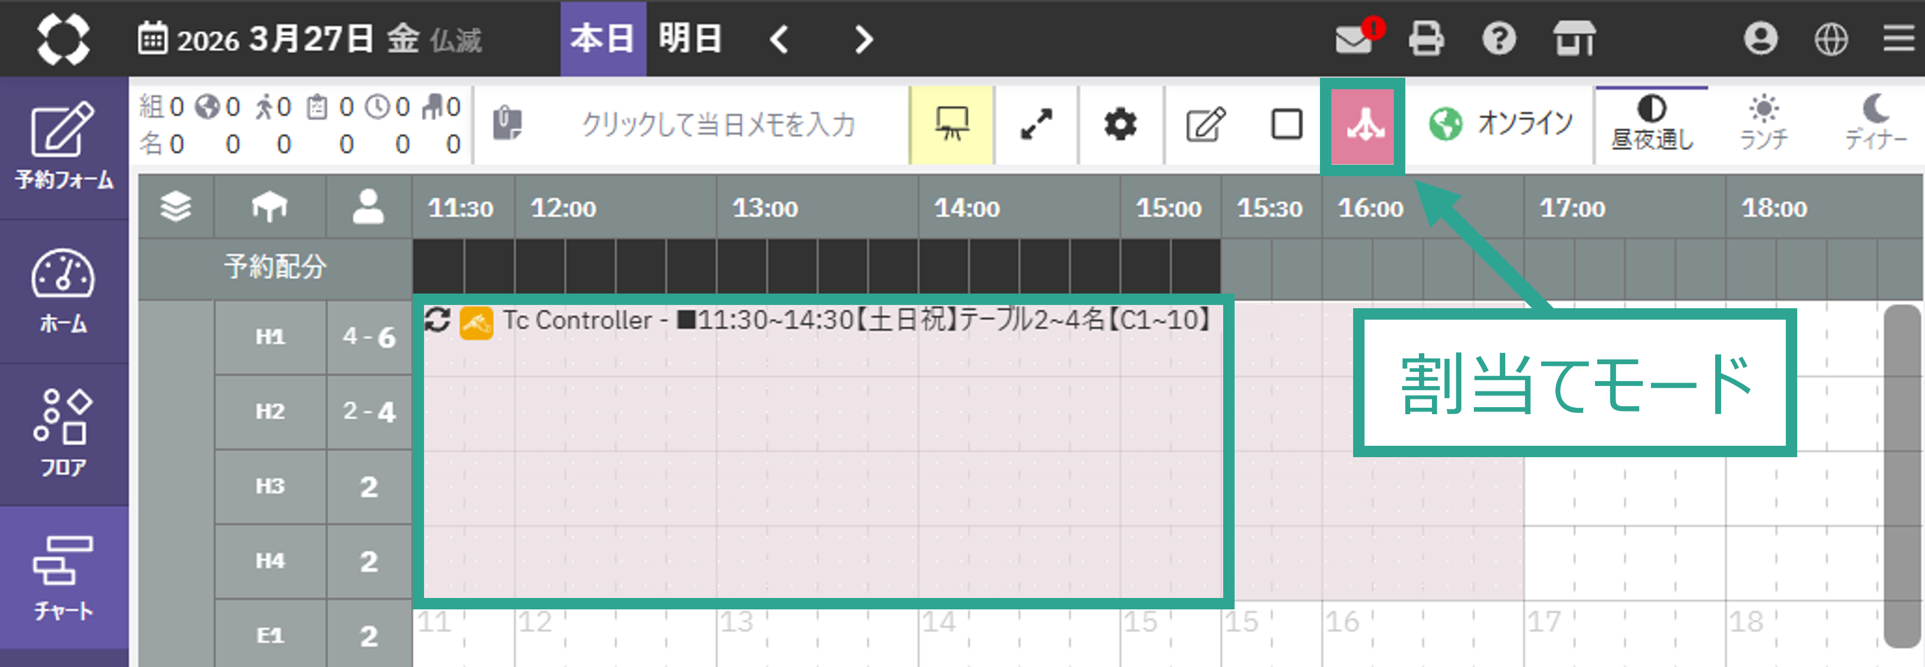Click the 18:00 time header
1925x667 pixels.
pyautogui.click(x=1774, y=208)
